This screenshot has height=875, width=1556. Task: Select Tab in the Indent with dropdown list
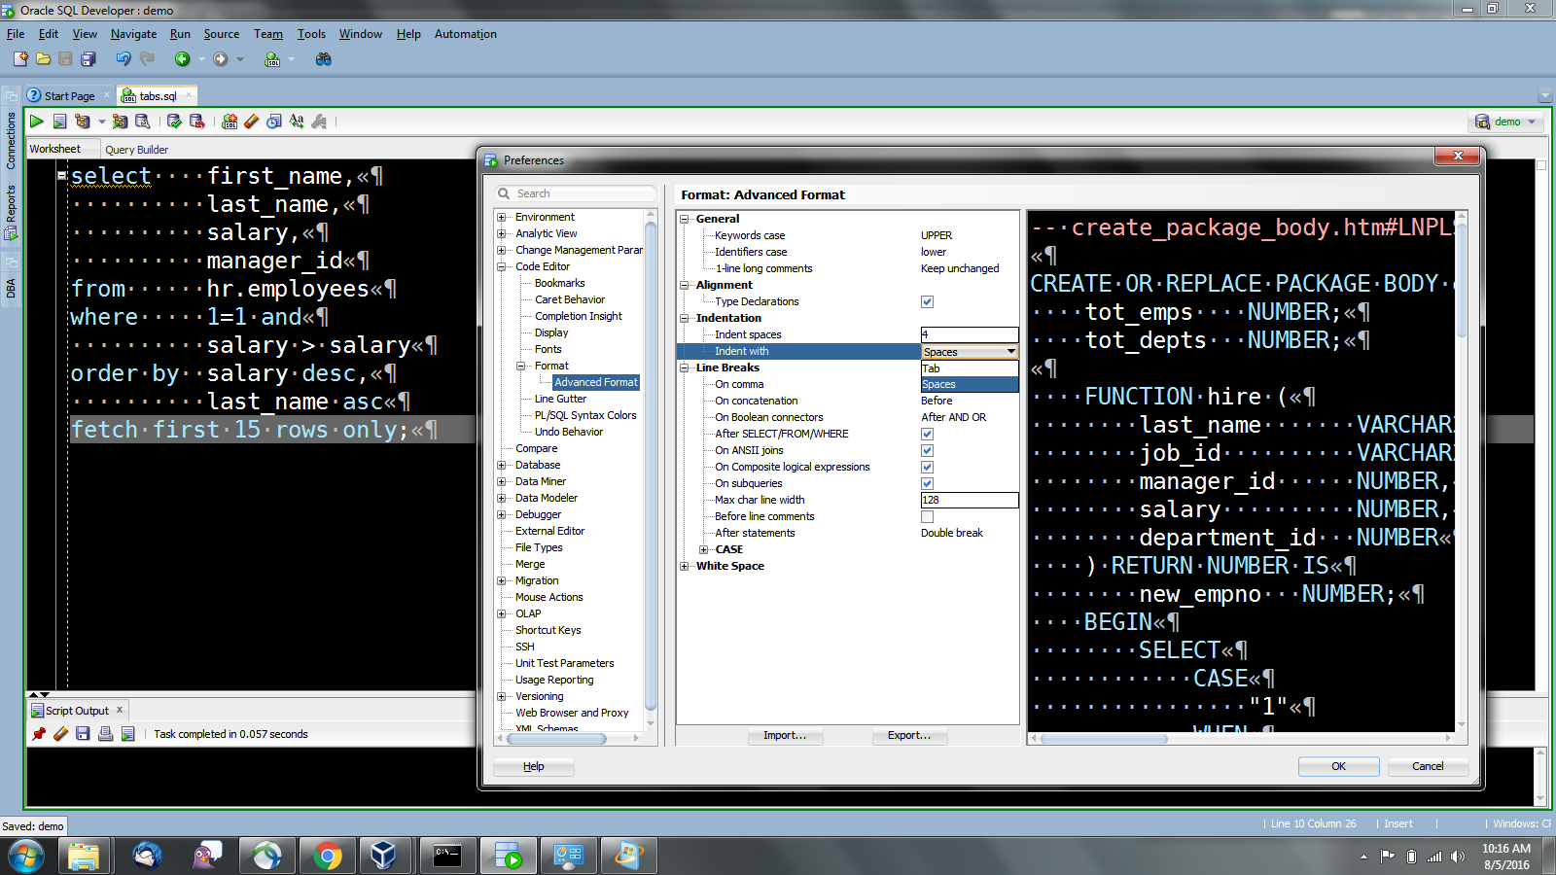(969, 368)
